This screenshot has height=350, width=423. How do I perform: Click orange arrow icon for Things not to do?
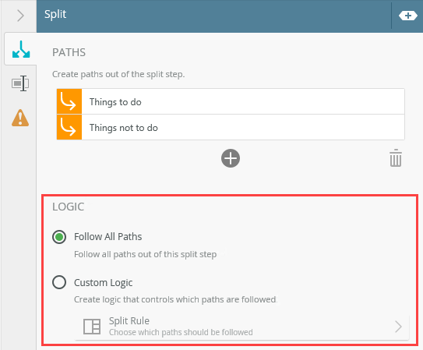69,127
